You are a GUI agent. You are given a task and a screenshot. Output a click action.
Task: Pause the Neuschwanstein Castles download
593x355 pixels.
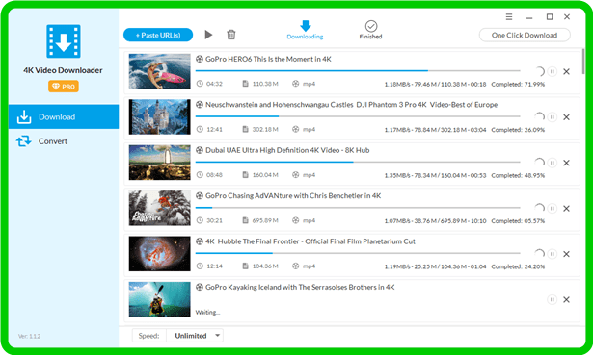click(x=553, y=117)
